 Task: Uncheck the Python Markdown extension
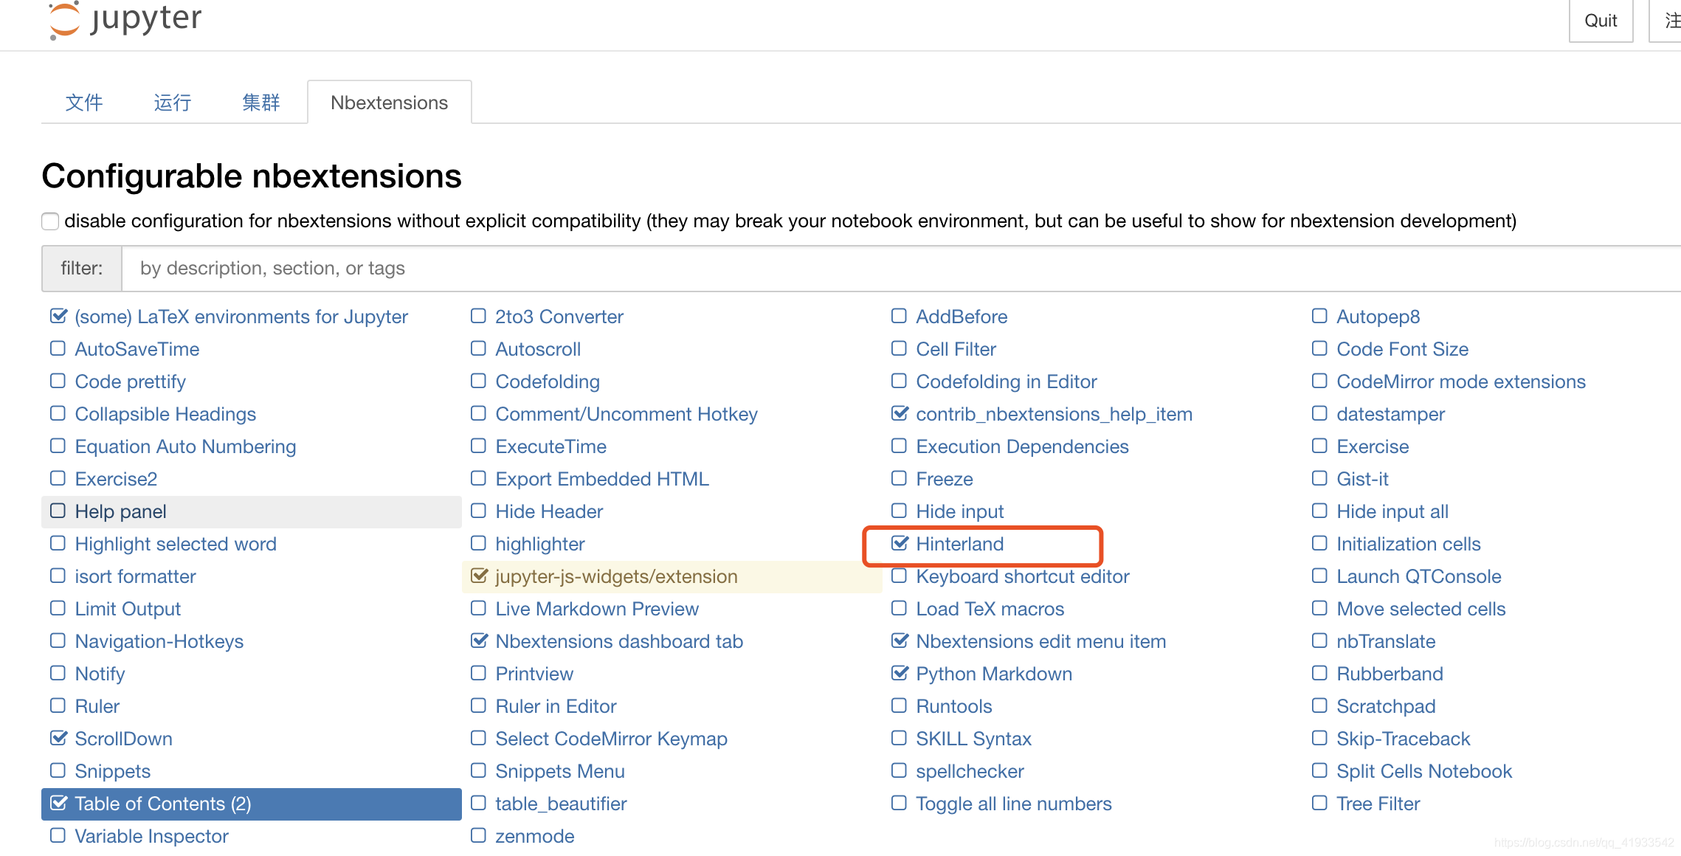click(x=900, y=674)
